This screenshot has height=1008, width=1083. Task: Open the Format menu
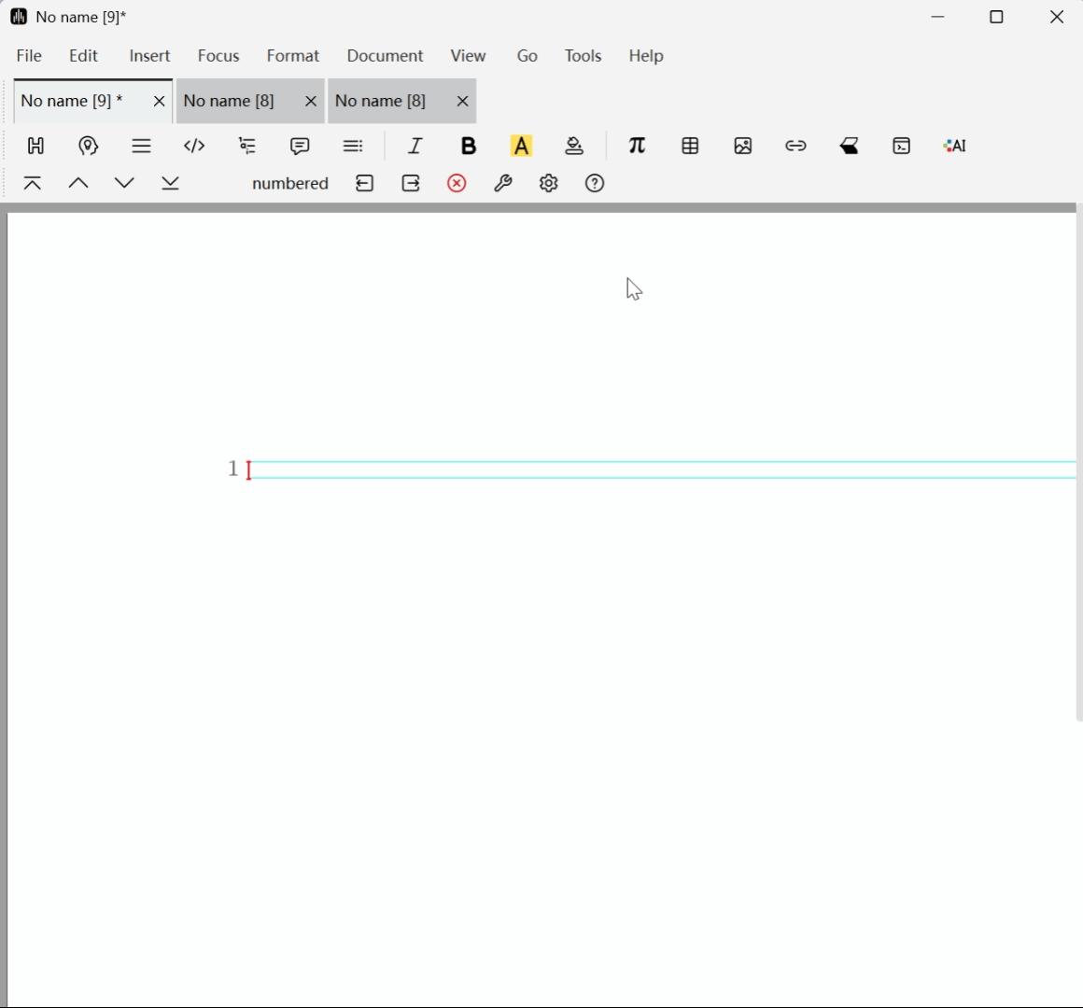point(292,56)
